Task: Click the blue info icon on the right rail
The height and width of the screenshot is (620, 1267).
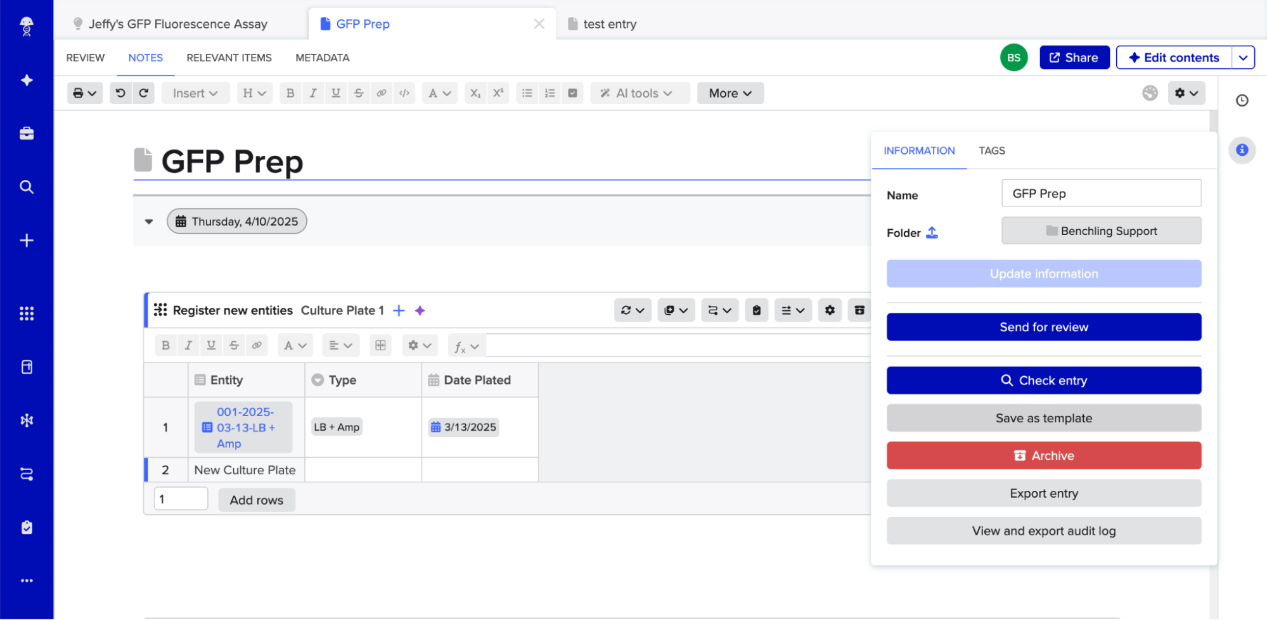Action: 1242,150
